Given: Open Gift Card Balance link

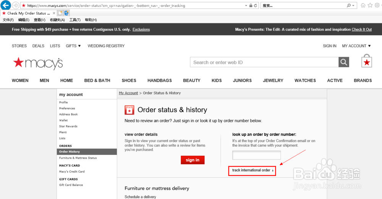Looking at the screenshot, I should tap(71, 185).
